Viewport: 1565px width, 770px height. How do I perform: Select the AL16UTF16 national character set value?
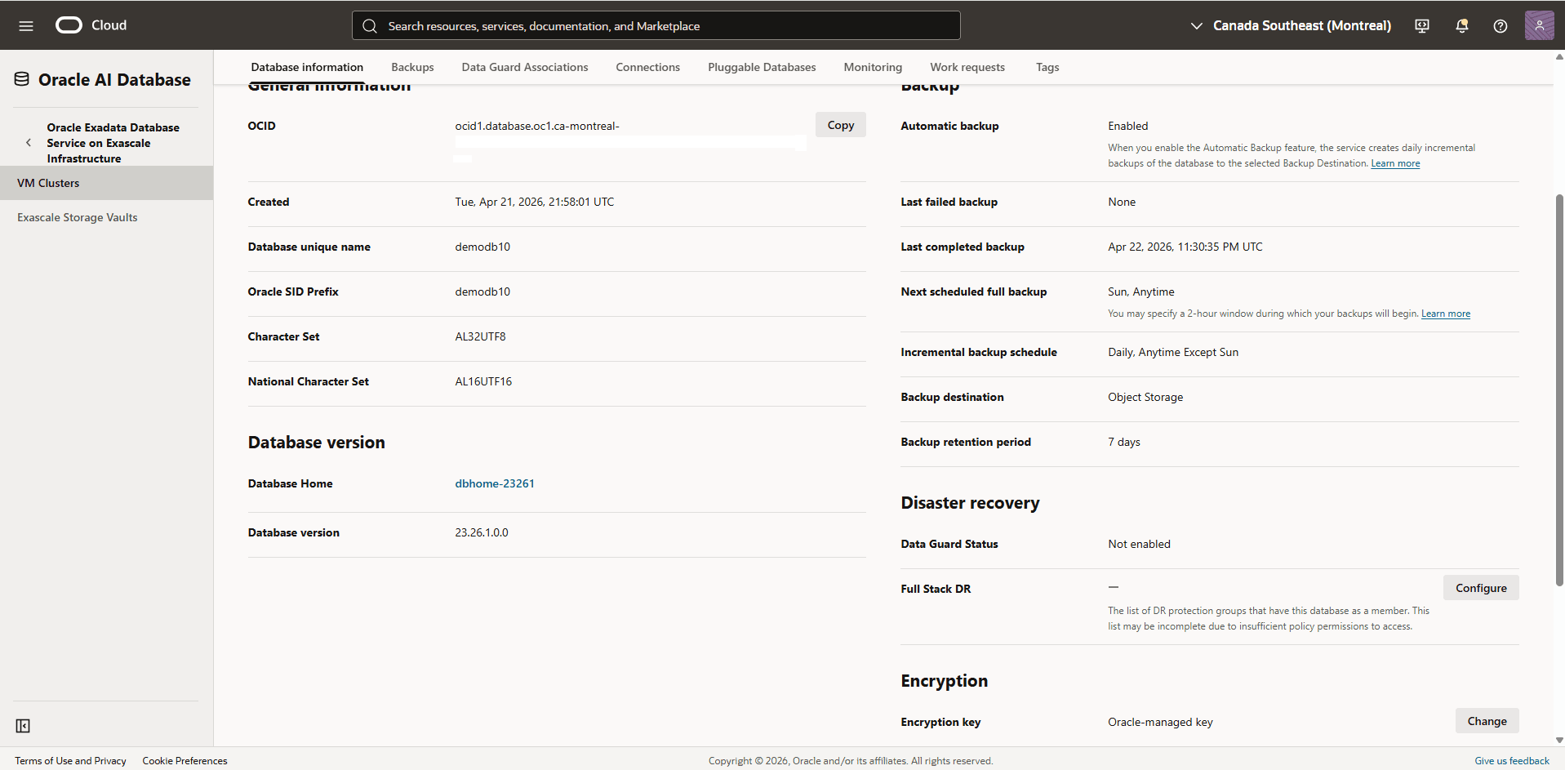(483, 381)
